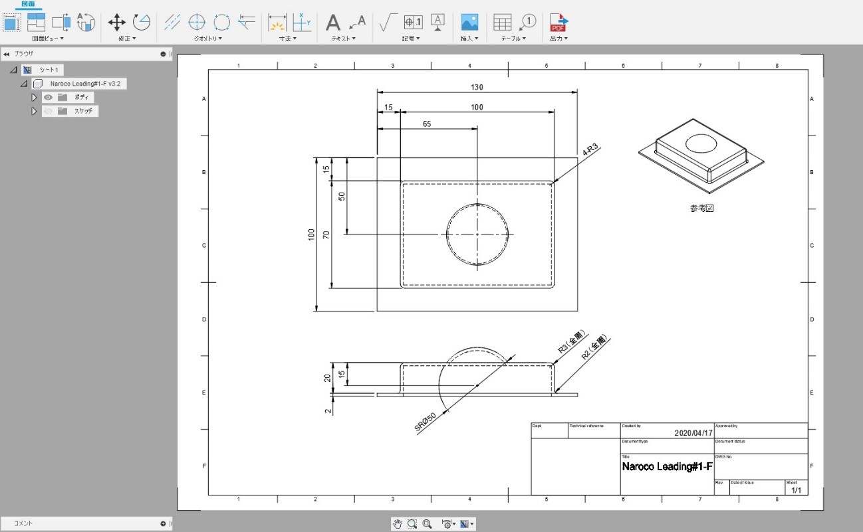Click the Move tool icon
Image resolution: width=863 pixels, height=532 pixels.
tap(117, 22)
